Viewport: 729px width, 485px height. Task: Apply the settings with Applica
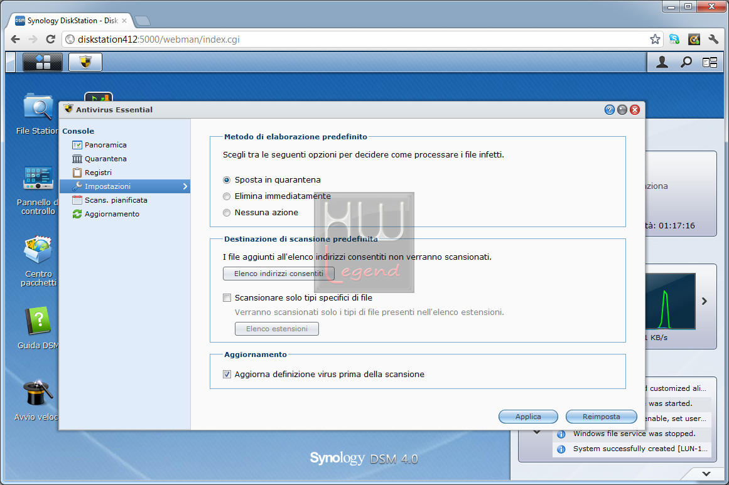click(528, 417)
